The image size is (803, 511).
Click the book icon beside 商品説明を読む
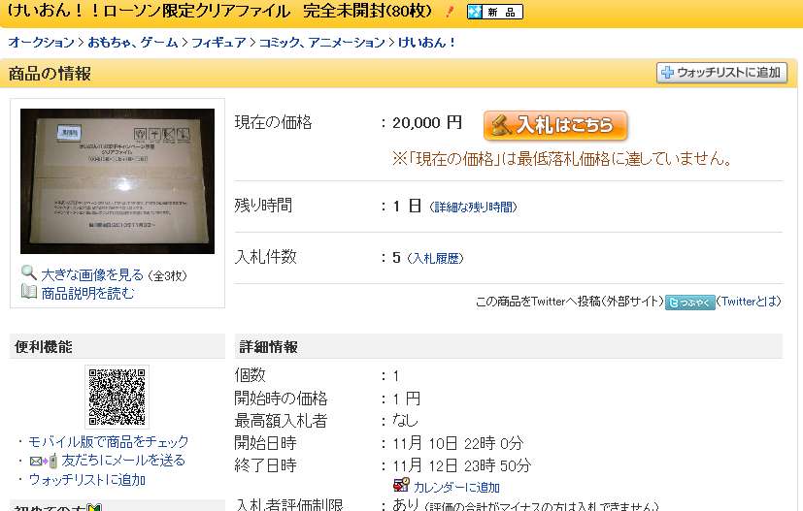29,292
